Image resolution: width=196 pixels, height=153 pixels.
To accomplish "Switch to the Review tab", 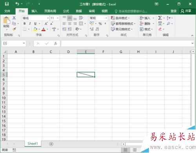I will coord(92,11).
